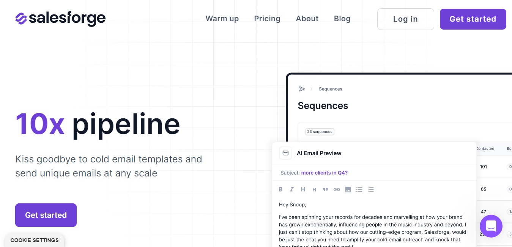Click subject 'more clients in Q4?'

pyautogui.click(x=325, y=173)
